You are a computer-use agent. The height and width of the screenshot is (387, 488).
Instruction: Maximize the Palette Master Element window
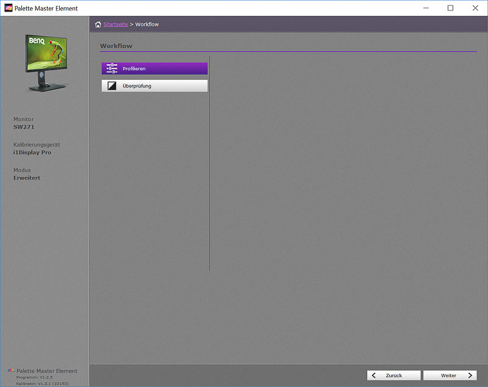pos(450,8)
